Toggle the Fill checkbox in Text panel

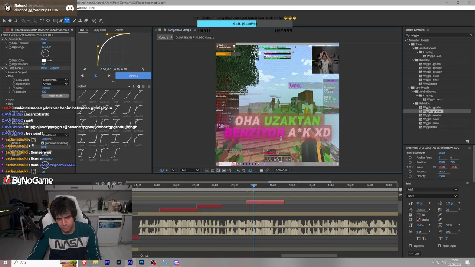coord(410,215)
